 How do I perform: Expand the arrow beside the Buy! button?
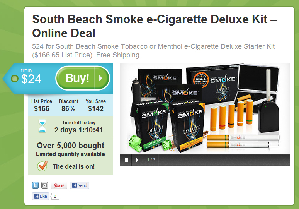(x=102, y=78)
